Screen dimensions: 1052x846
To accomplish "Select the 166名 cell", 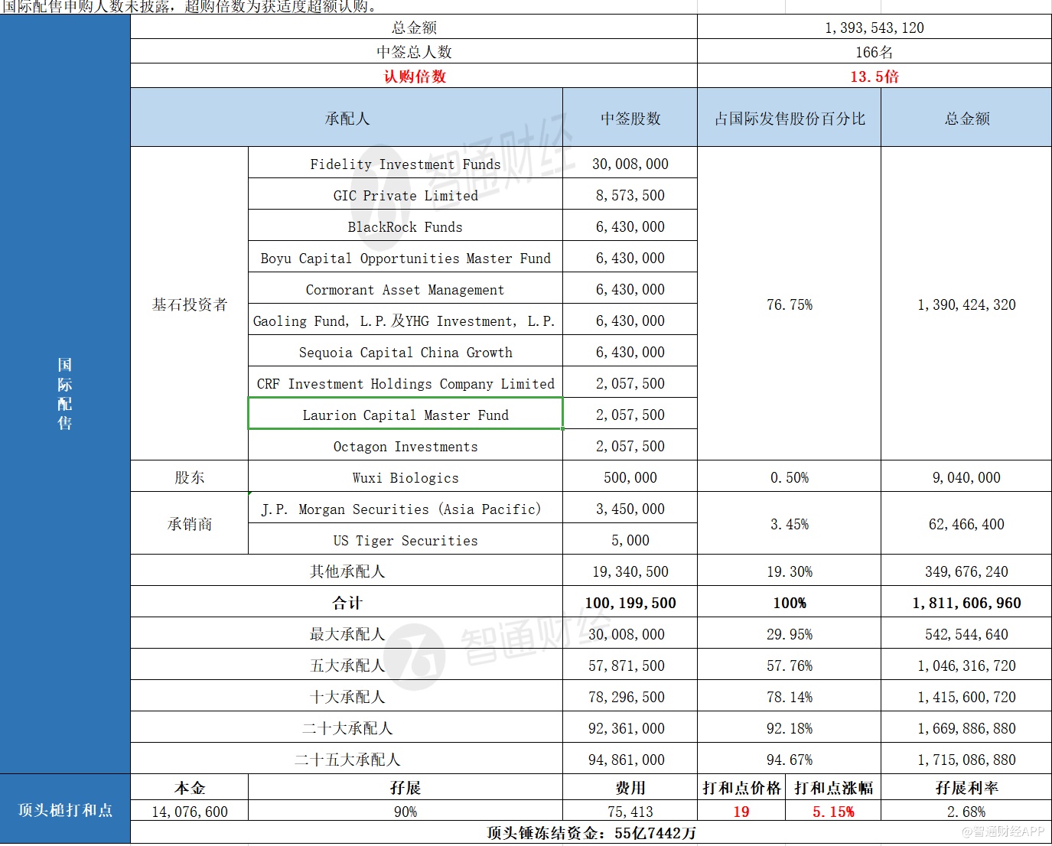I will click(x=874, y=52).
